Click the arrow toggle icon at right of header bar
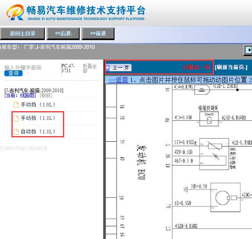 [x=248, y=50]
